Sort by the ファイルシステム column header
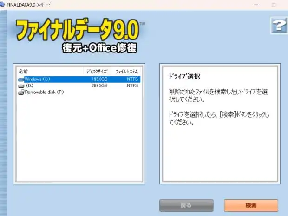 (x=126, y=71)
